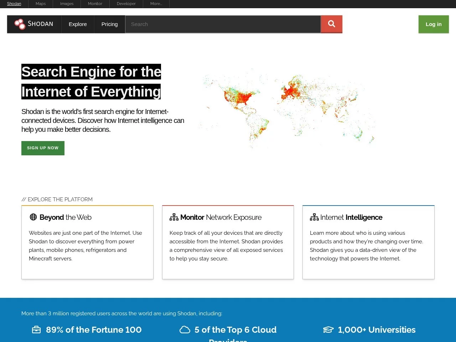Open the Developer top bar item
Viewport: 456px width, 342px height.
[126, 4]
